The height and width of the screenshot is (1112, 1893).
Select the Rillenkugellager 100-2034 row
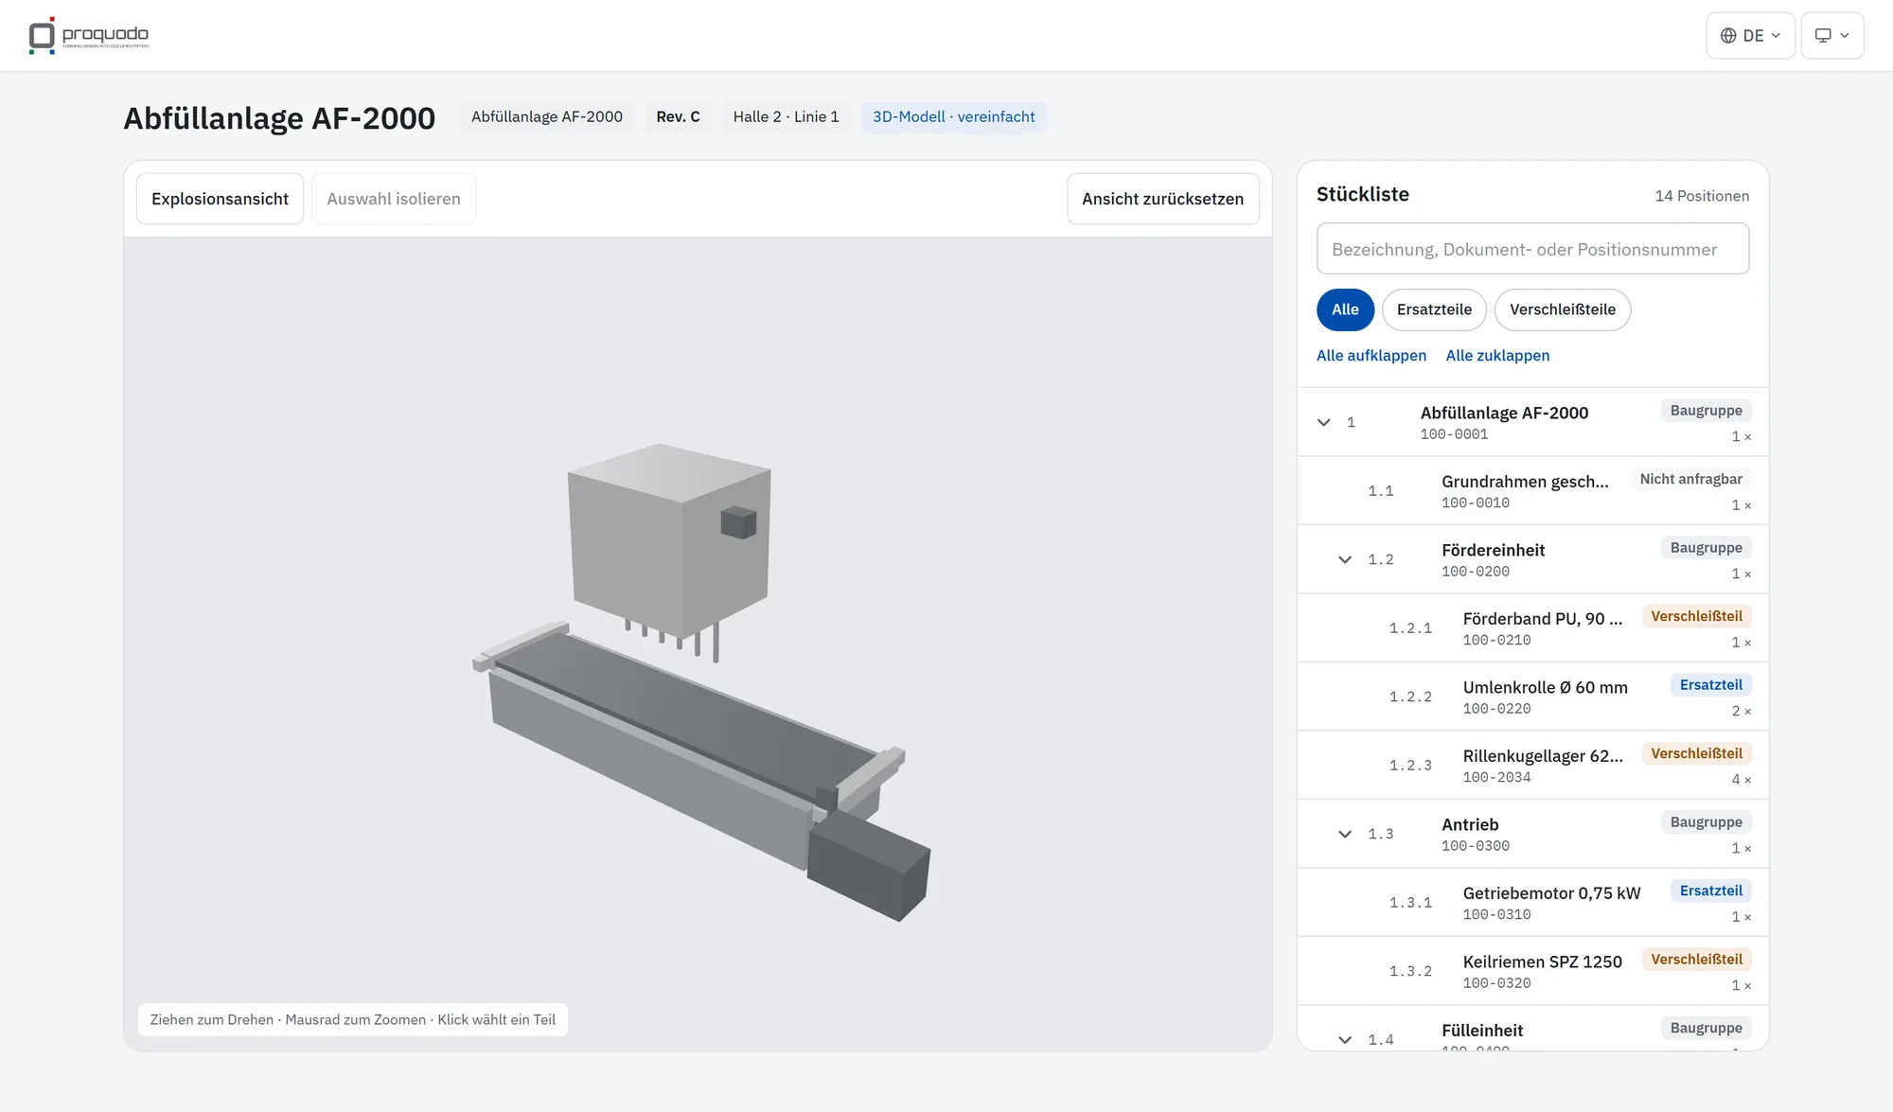coord(1532,766)
